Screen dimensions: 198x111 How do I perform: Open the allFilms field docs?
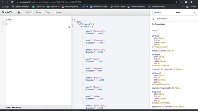point(155,36)
